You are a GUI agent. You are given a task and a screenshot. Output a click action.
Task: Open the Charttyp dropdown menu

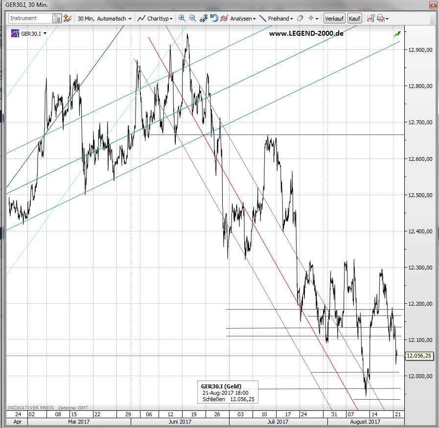click(160, 19)
